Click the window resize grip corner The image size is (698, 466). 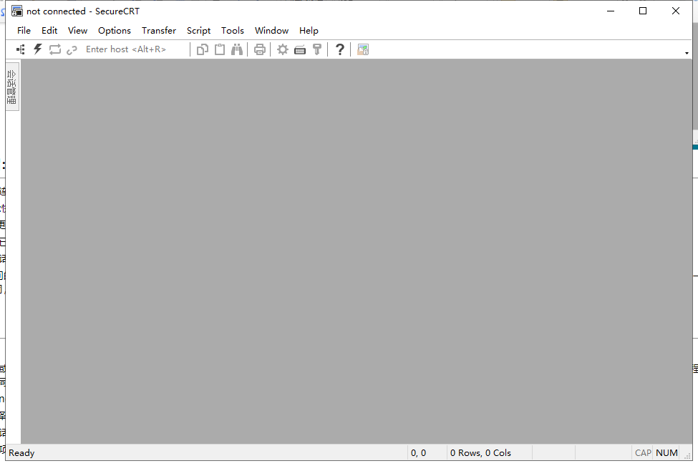[687, 456]
